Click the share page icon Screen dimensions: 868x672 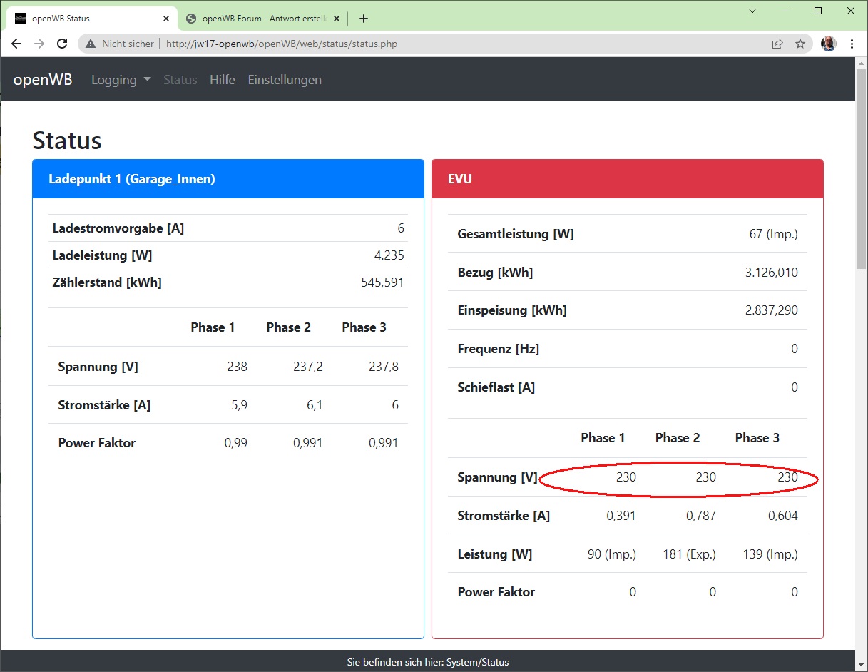[x=777, y=44]
